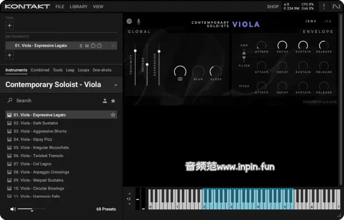Open the FILE menu

[59, 7]
